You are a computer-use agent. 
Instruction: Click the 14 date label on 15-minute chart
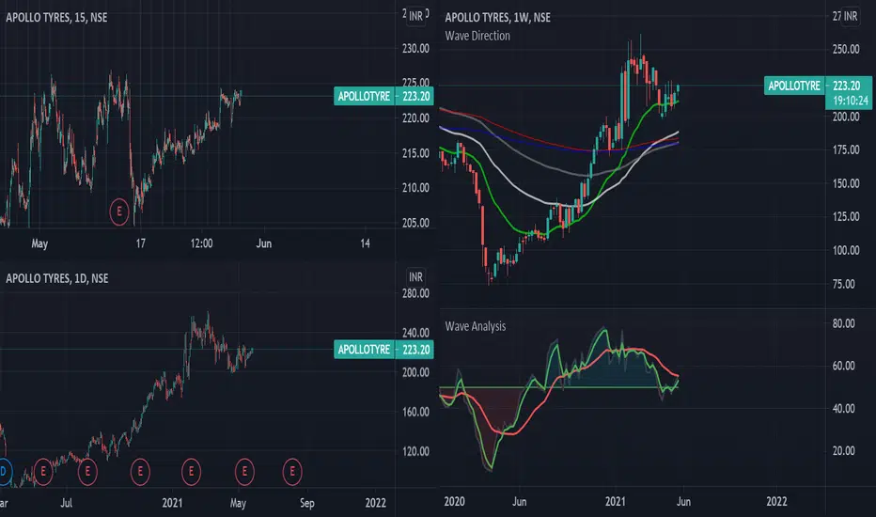pyautogui.click(x=365, y=243)
